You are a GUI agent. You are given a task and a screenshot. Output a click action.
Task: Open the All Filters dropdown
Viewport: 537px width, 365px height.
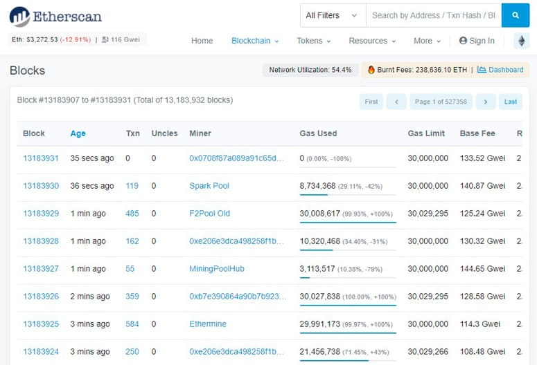(333, 15)
